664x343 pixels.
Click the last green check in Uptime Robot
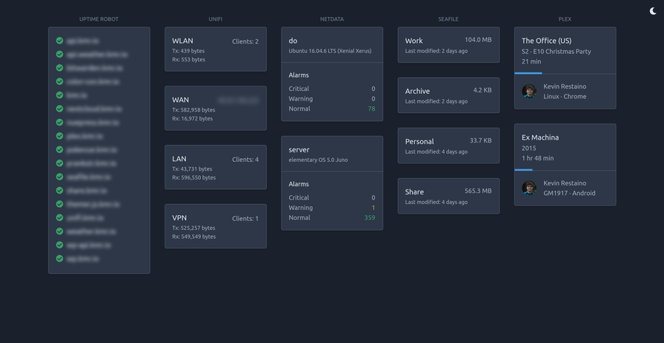point(59,259)
